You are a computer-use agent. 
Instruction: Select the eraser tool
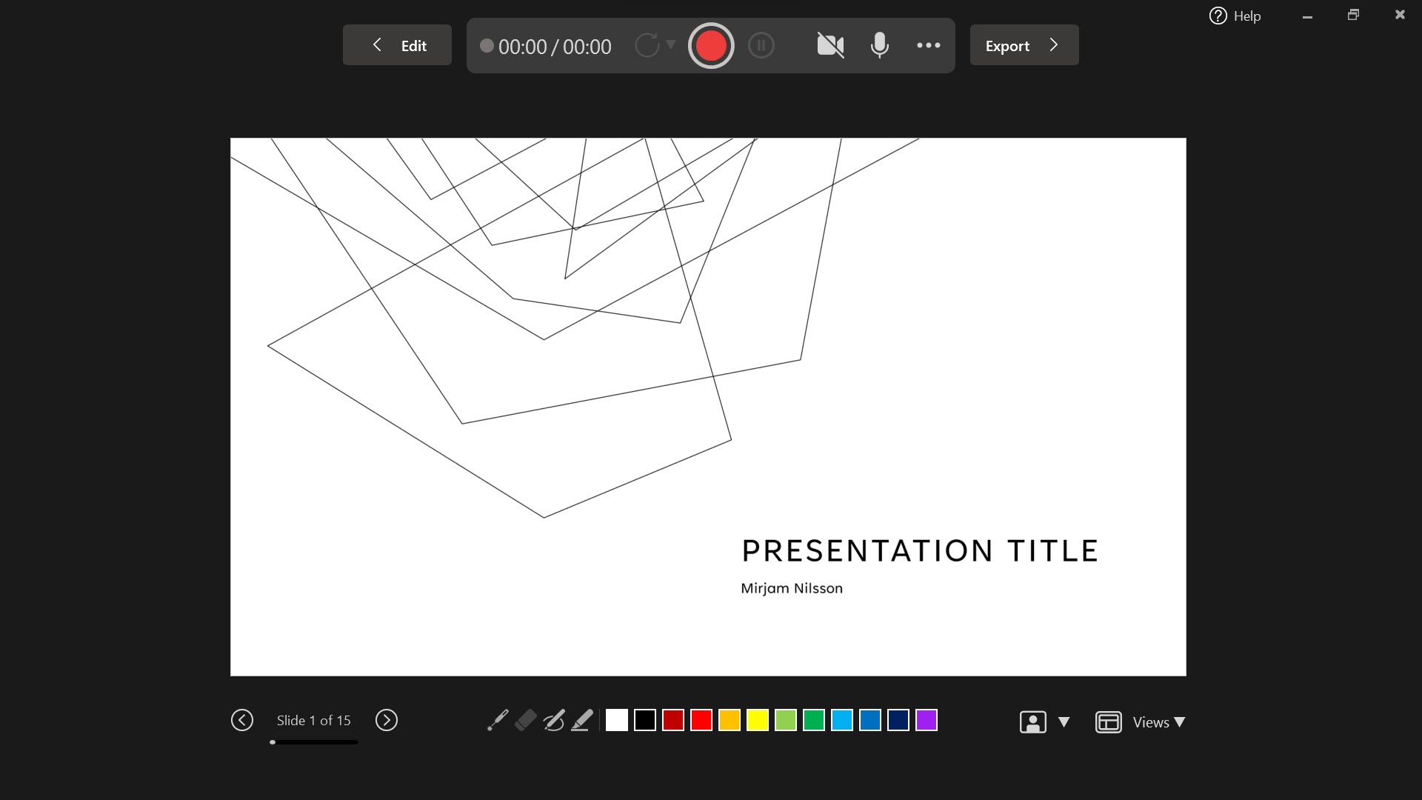coord(524,720)
